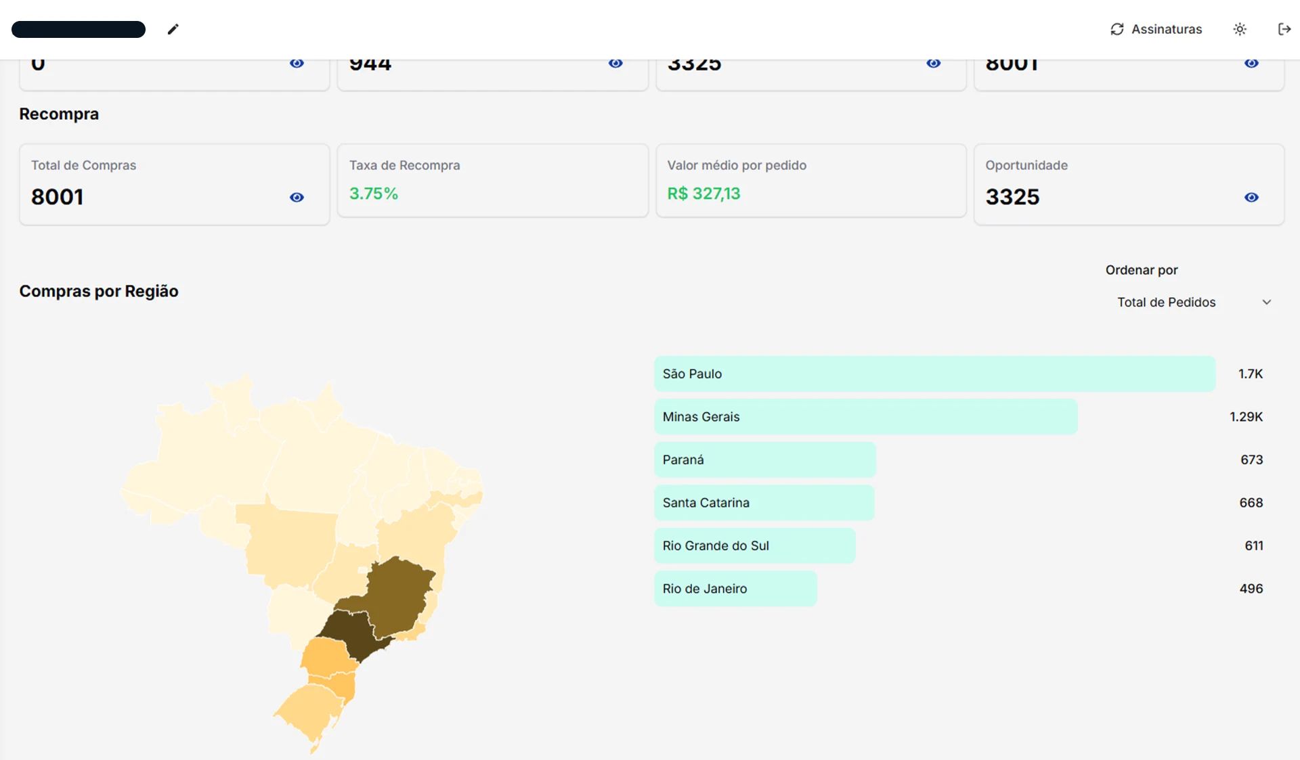Click the Oportunidade 3325 value

[x=1012, y=197]
